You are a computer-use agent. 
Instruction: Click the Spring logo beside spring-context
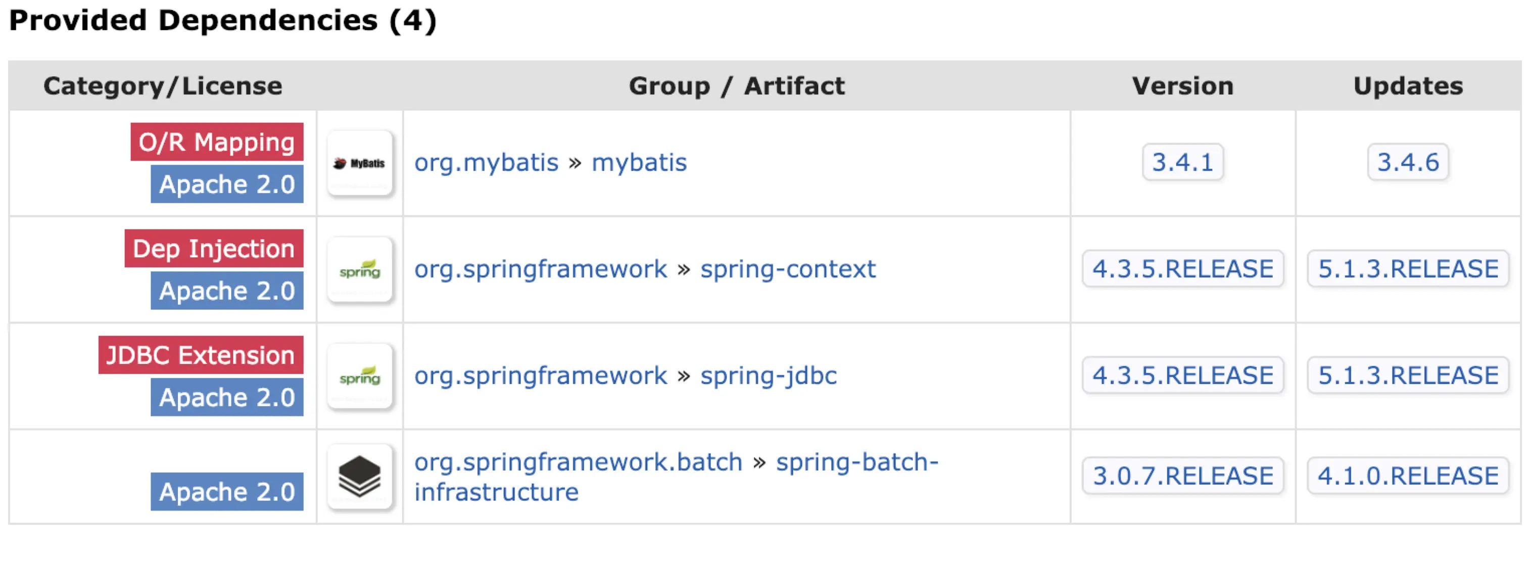coord(359,269)
